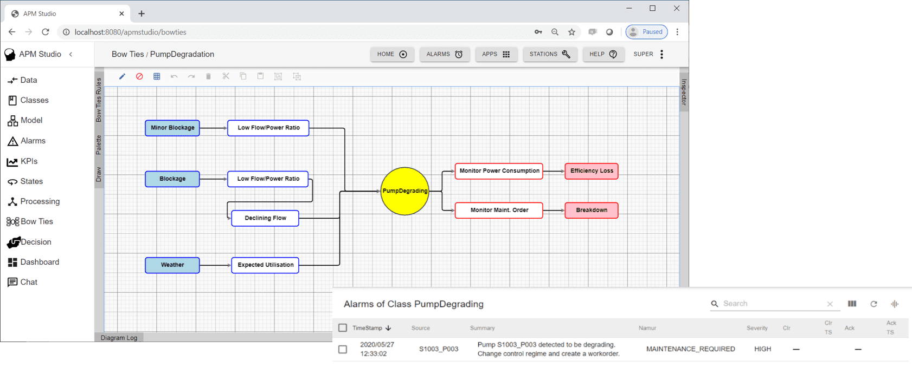Viewport: 912px width, 374px height.
Task: Open the STATIONS button
Action: tap(550, 54)
